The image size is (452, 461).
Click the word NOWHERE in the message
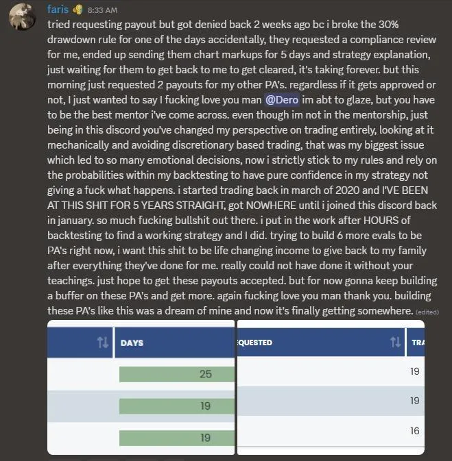271,205
